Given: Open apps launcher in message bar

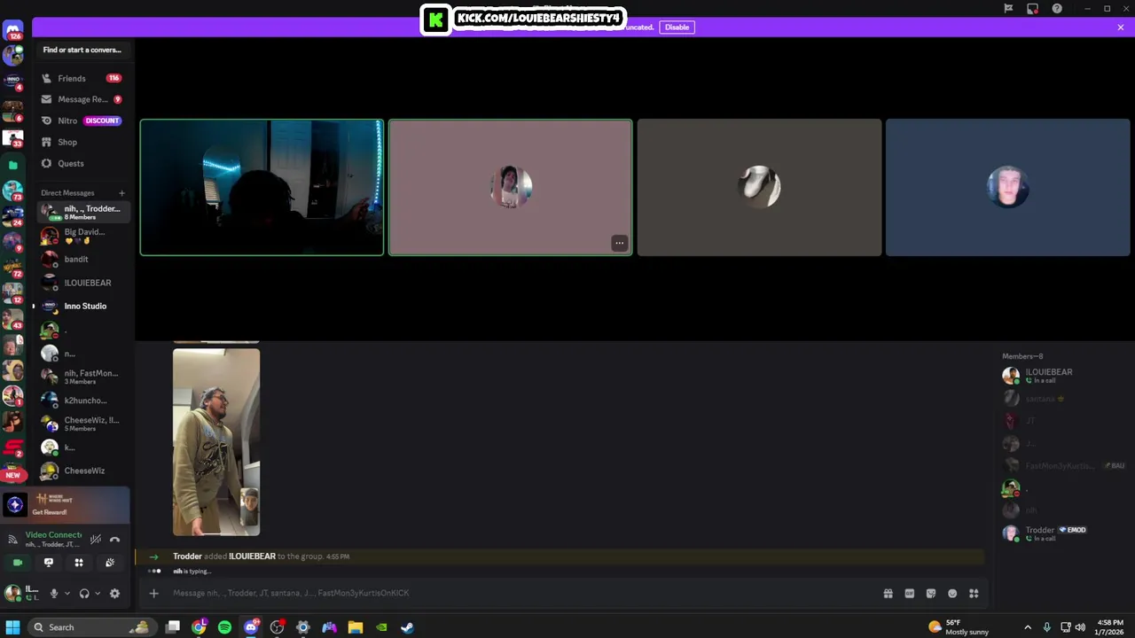Looking at the screenshot, I should 974,594.
